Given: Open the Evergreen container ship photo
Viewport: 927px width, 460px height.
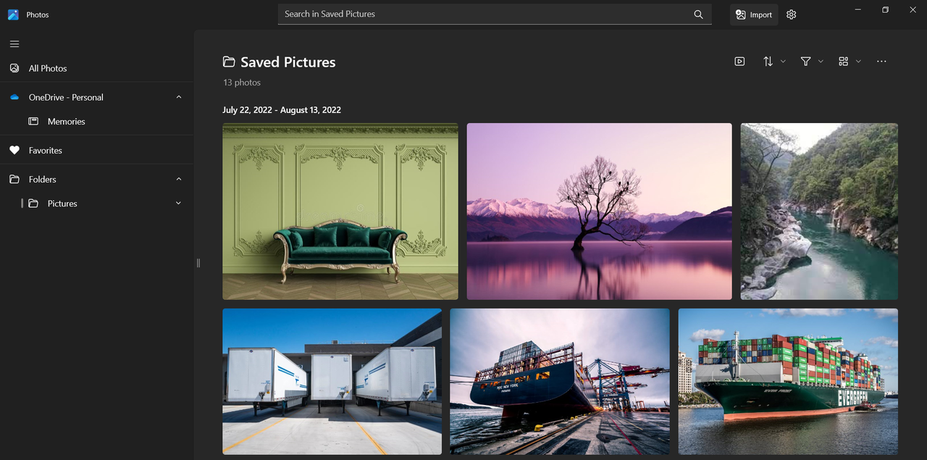Looking at the screenshot, I should point(788,382).
